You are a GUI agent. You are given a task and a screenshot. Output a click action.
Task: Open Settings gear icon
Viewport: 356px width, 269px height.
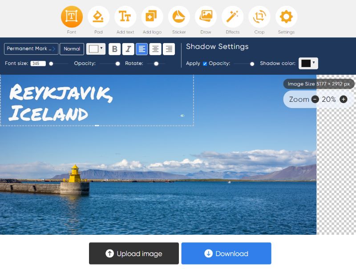click(x=286, y=17)
